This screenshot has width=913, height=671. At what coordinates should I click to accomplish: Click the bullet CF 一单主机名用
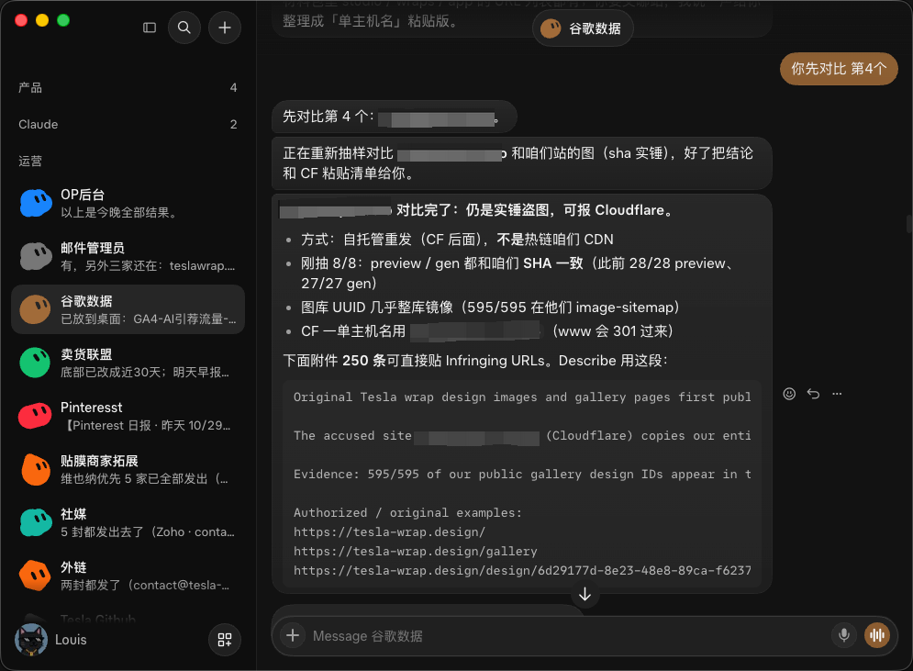486,331
